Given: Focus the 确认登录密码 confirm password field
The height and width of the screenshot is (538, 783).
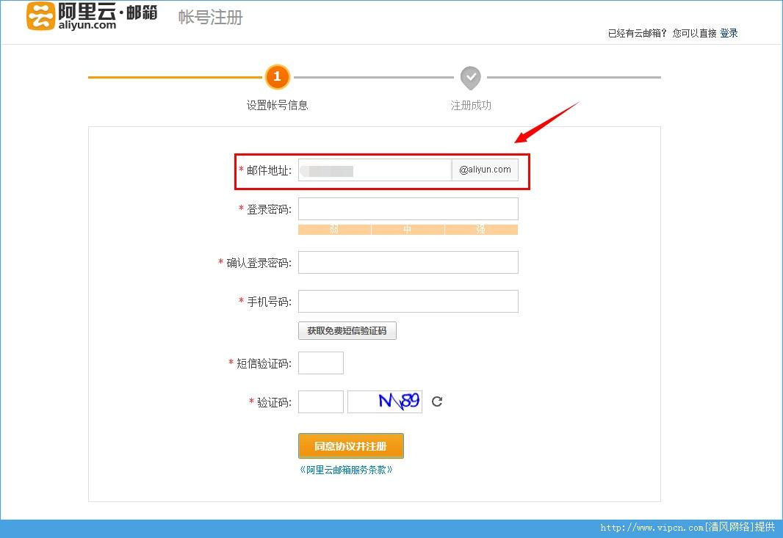Looking at the screenshot, I should (x=408, y=263).
